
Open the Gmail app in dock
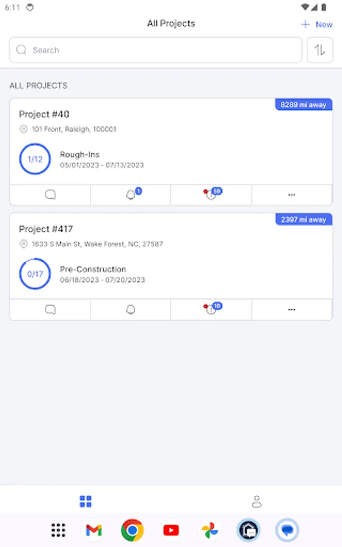pyautogui.click(x=94, y=530)
